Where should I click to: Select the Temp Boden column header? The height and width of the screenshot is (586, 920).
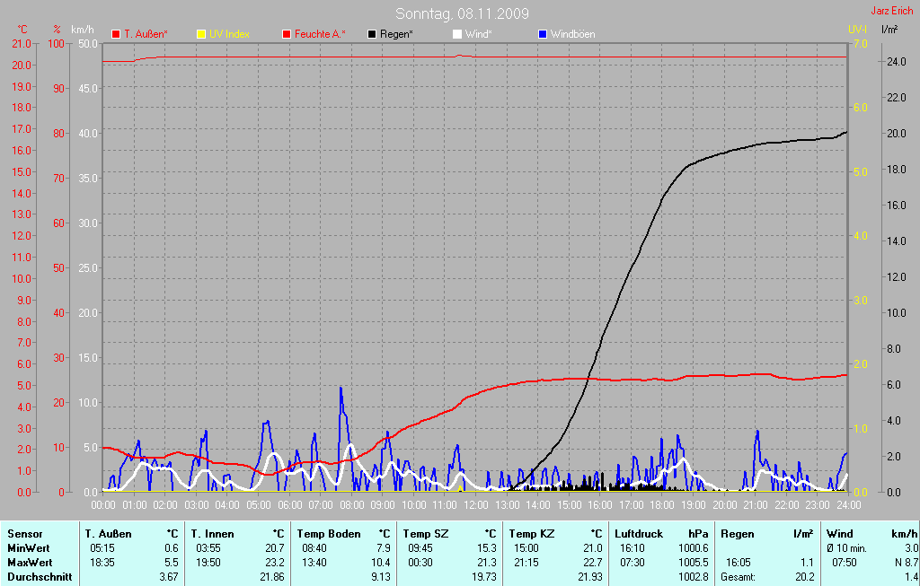[328, 534]
